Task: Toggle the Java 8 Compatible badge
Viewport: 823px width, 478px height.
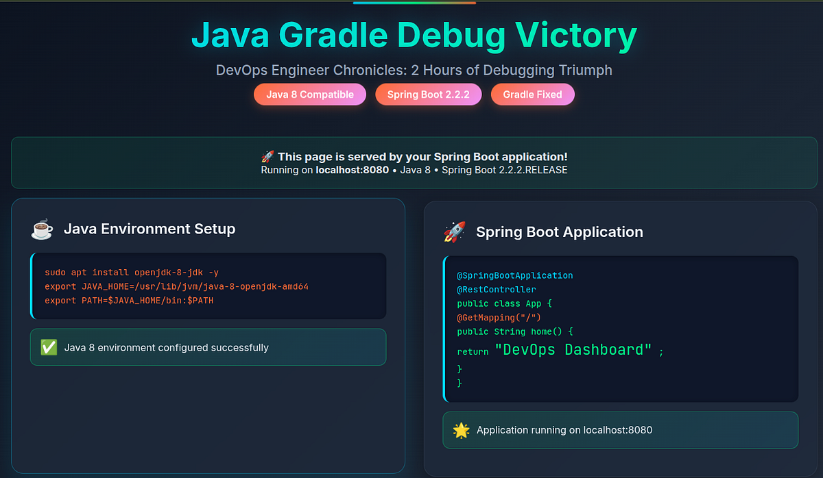Action: tap(309, 94)
